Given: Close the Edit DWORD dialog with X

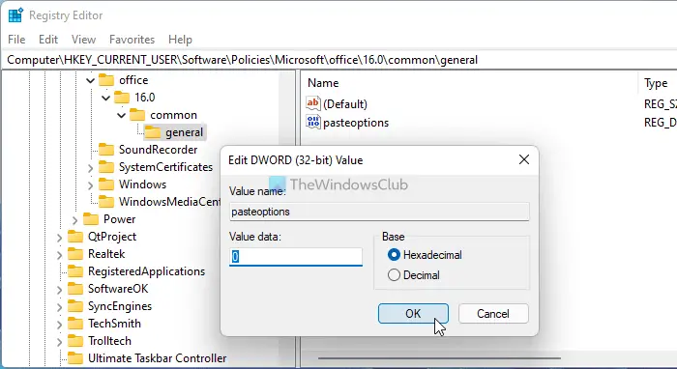Looking at the screenshot, I should click(524, 160).
